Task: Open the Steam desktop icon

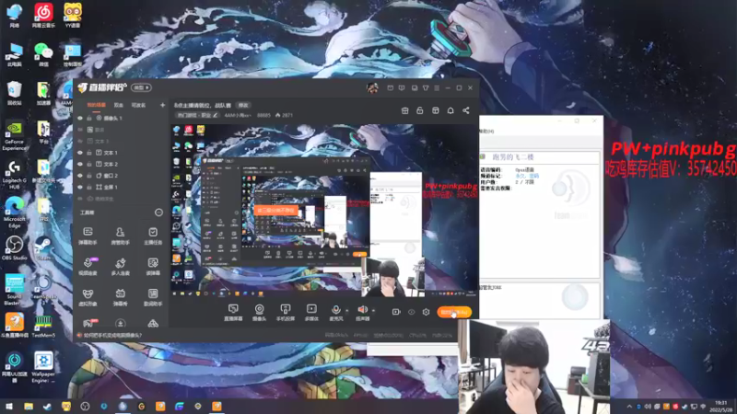Action: 43,247
